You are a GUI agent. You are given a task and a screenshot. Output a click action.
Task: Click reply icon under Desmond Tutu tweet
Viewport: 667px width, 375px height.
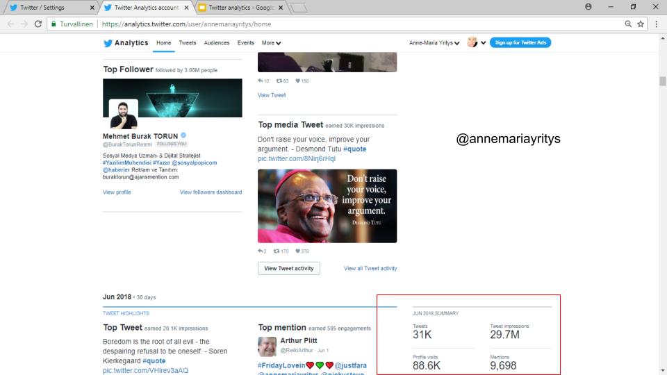pyautogui.click(x=260, y=251)
